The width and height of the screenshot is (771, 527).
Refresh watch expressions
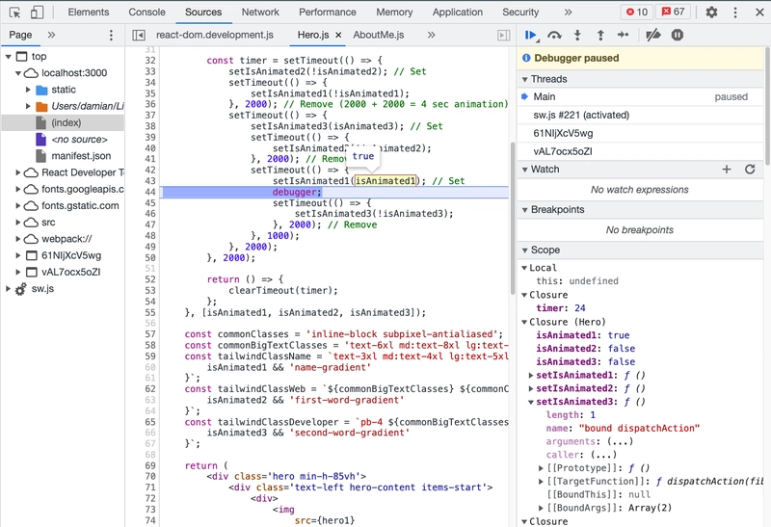click(750, 170)
